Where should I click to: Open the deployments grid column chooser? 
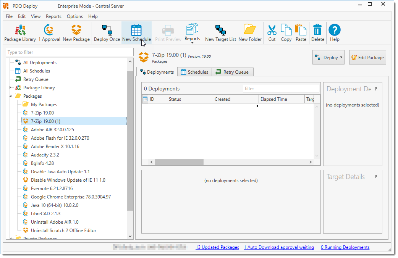145,99
